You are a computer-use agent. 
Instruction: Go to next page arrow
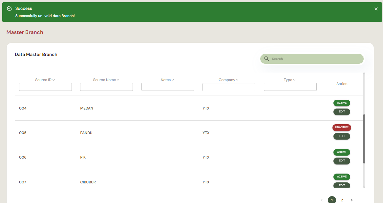coord(352,200)
